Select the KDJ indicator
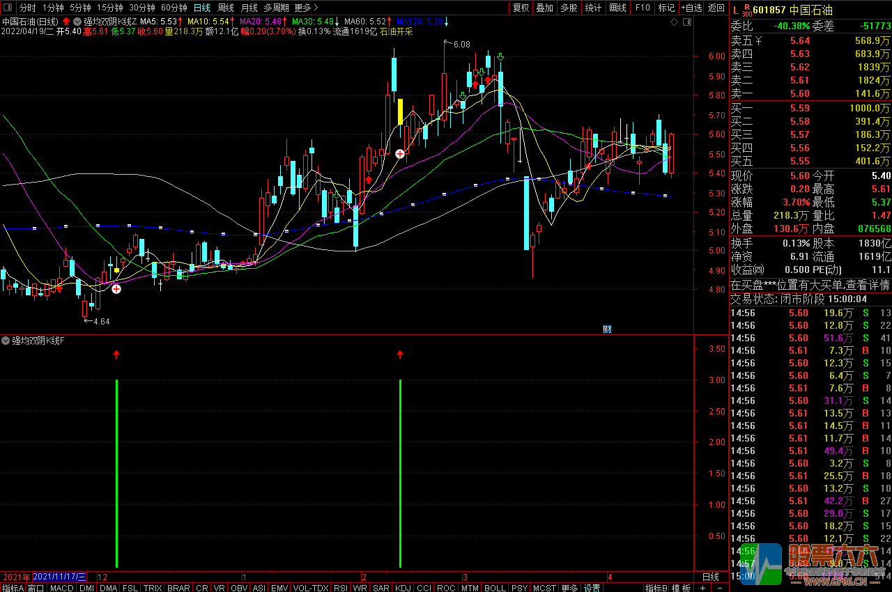The image size is (892, 592). (403, 588)
